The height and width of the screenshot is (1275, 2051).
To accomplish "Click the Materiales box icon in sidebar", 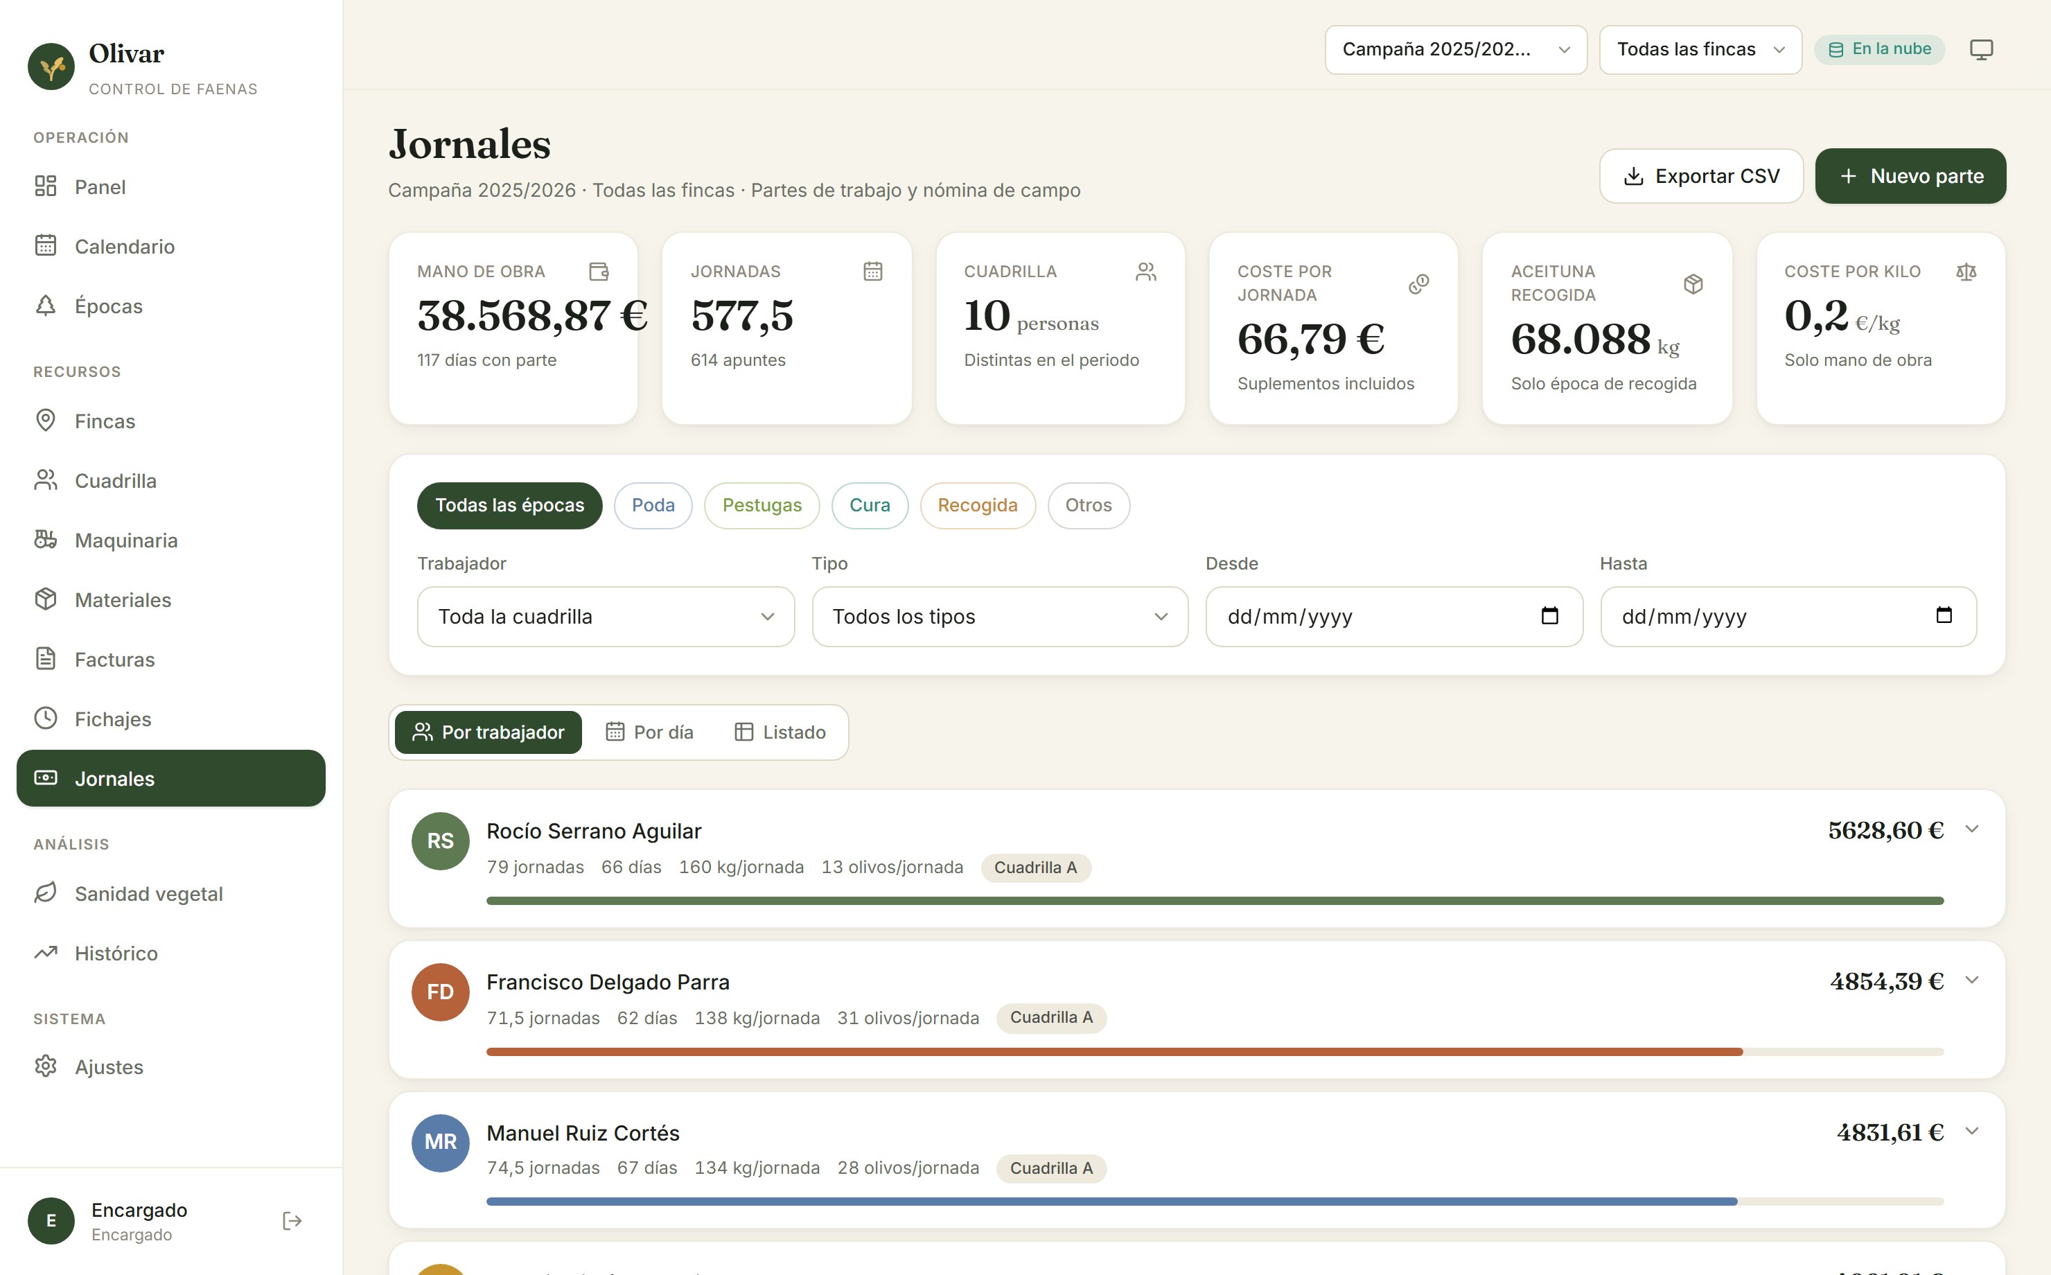I will [46, 599].
